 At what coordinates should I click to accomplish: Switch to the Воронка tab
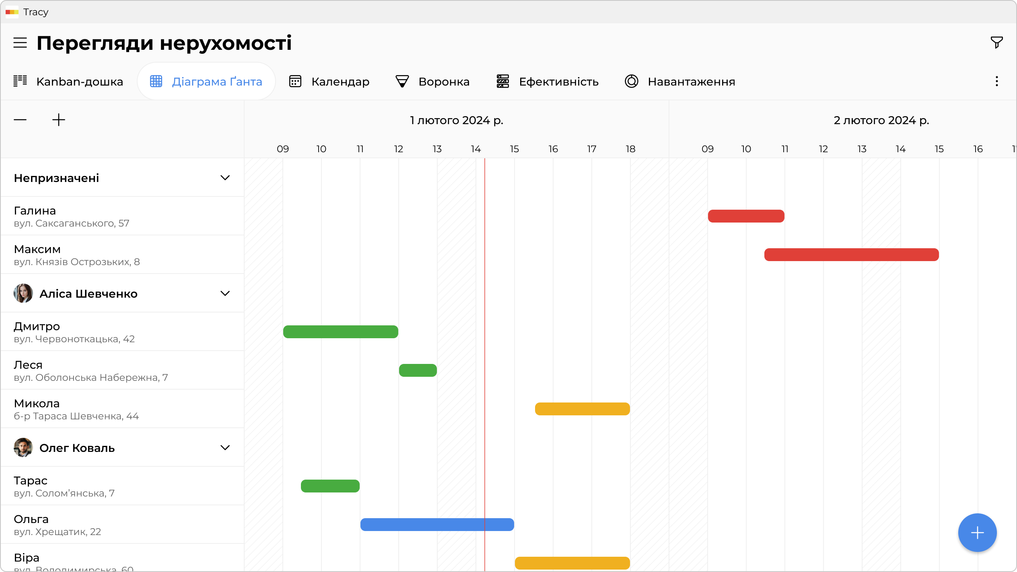click(432, 82)
